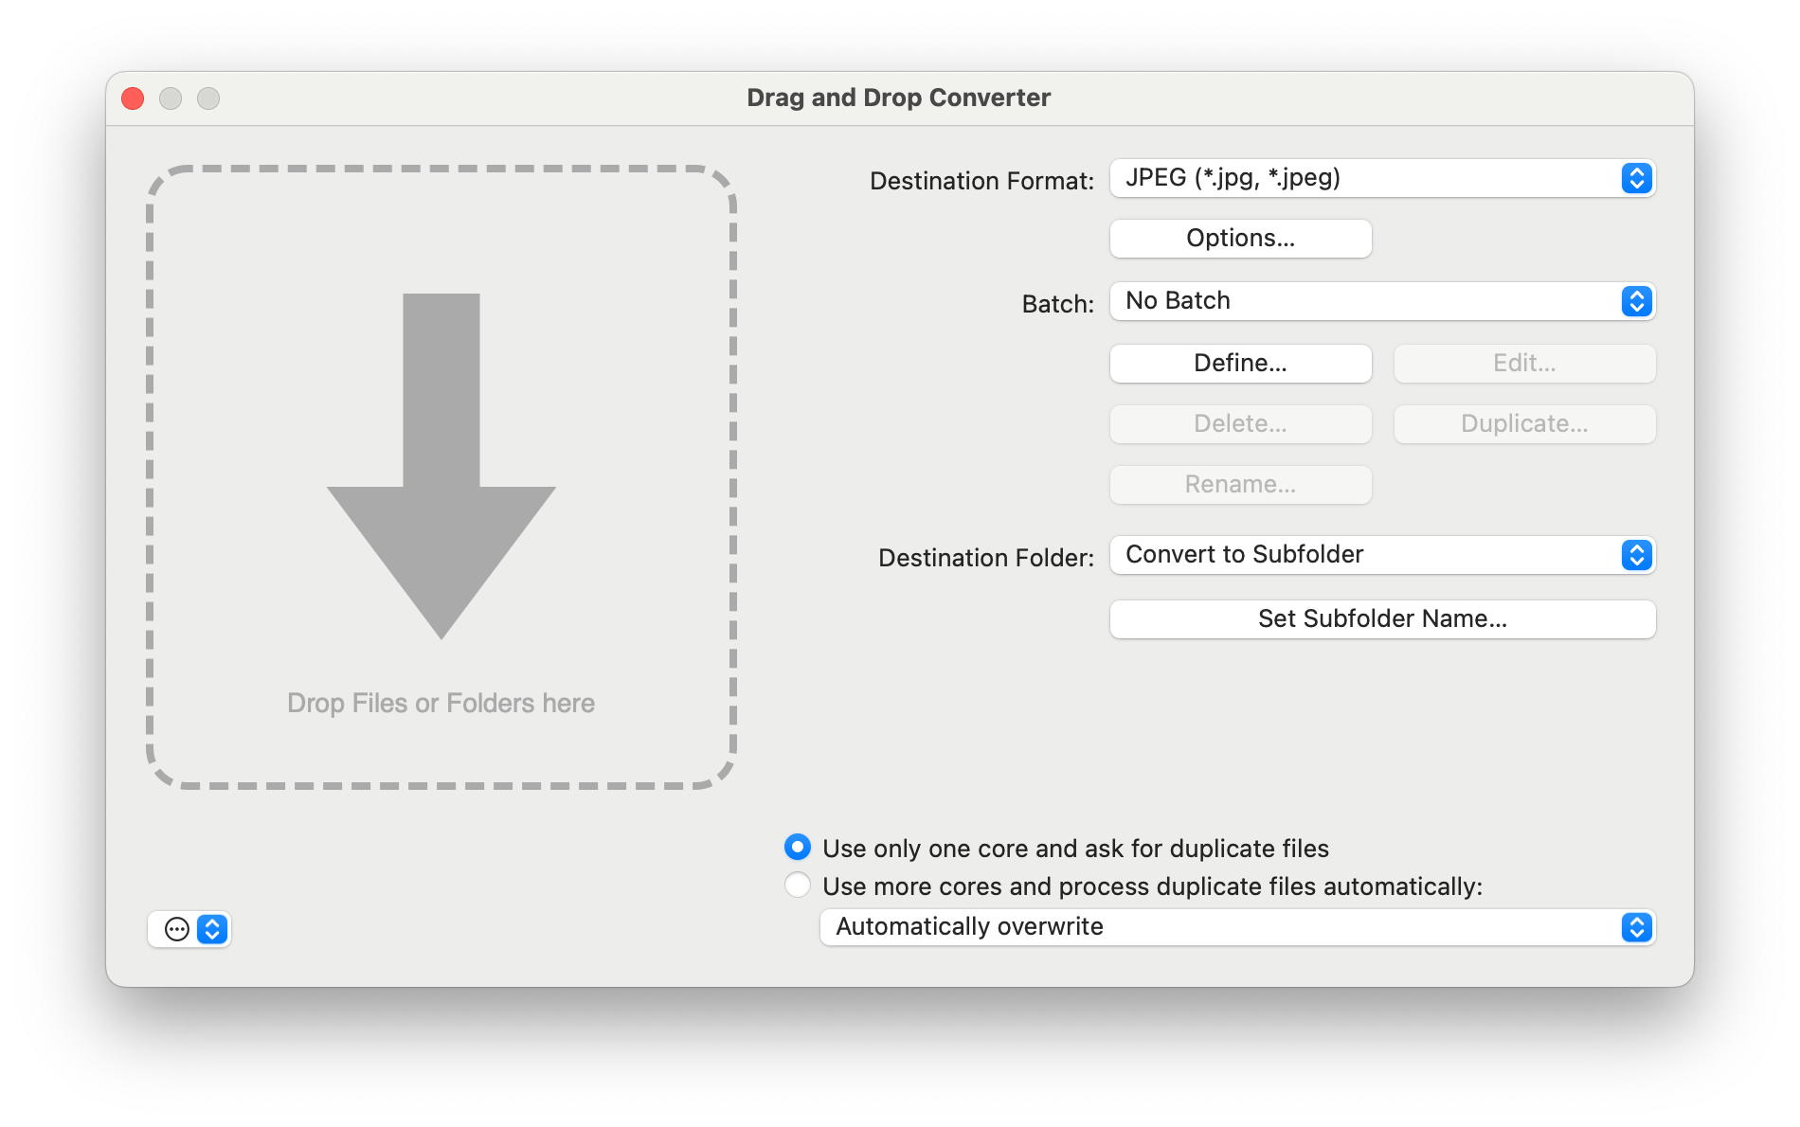Click the drop zone down arrow
Image resolution: width=1800 pixels, height=1127 pixels.
(441, 466)
